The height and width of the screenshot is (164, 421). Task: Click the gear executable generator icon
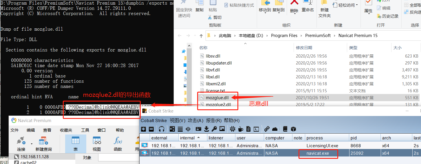pyautogui.click(x=233, y=129)
